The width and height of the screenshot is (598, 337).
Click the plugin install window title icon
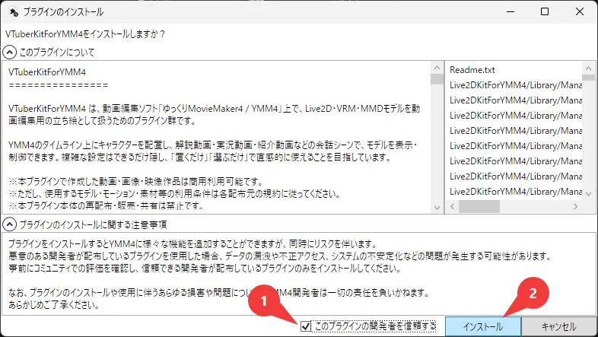coord(14,12)
